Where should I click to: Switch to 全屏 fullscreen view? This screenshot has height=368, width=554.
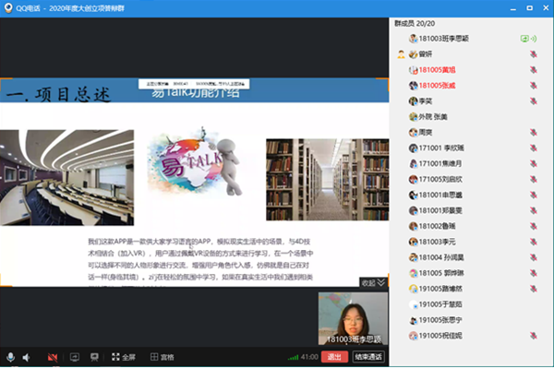pos(124,357)
